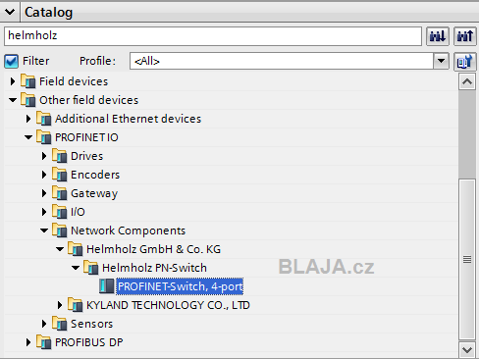The height and width of the screenshot is (359, 479).
Task: Open the Profile dropdown list
Action: (441, 61)
